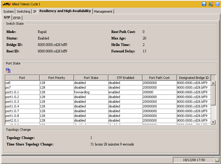Click the Status value 'Enabled'
This screenshot has height=164, width=221.
pos(43,38)
